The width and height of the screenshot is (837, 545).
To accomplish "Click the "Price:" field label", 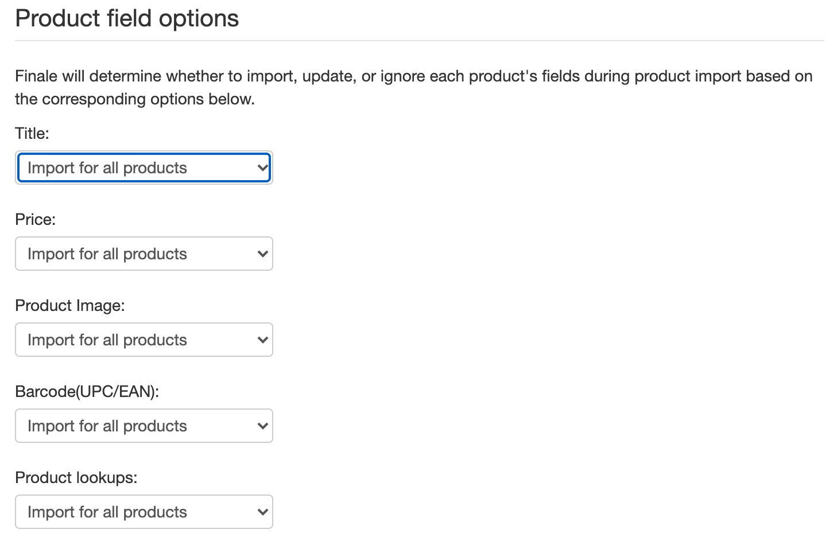I will coord(36,219).
